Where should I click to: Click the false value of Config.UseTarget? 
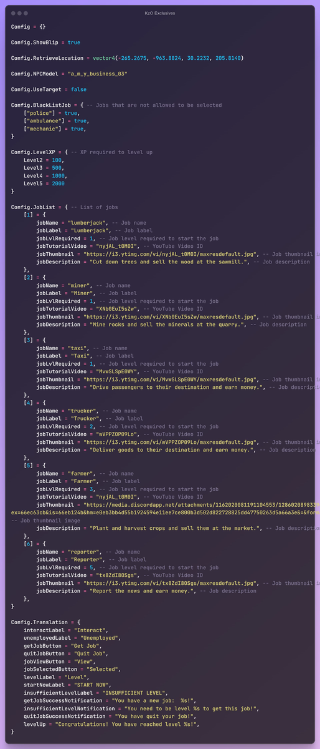tap(78, 89)
